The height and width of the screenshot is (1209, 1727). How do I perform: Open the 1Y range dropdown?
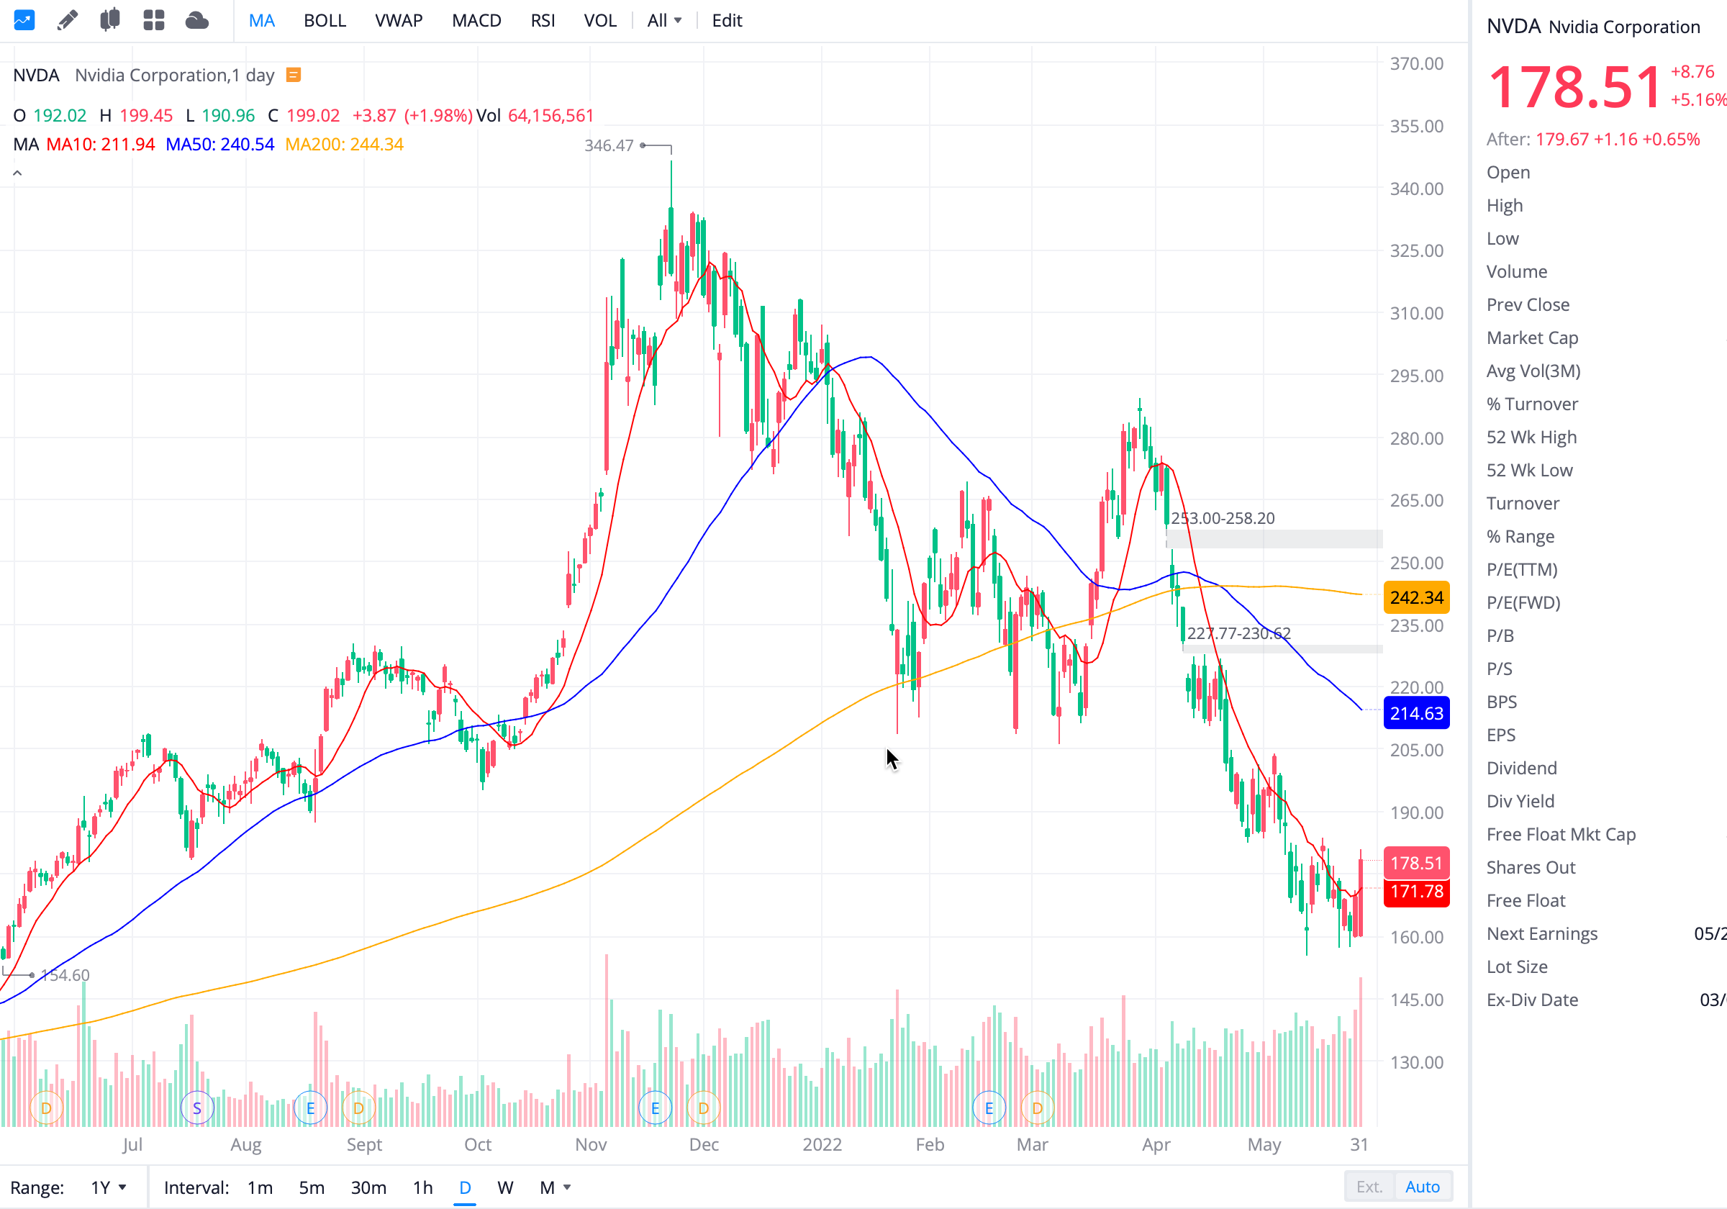pyautogui.click(x=109, y=1187)
